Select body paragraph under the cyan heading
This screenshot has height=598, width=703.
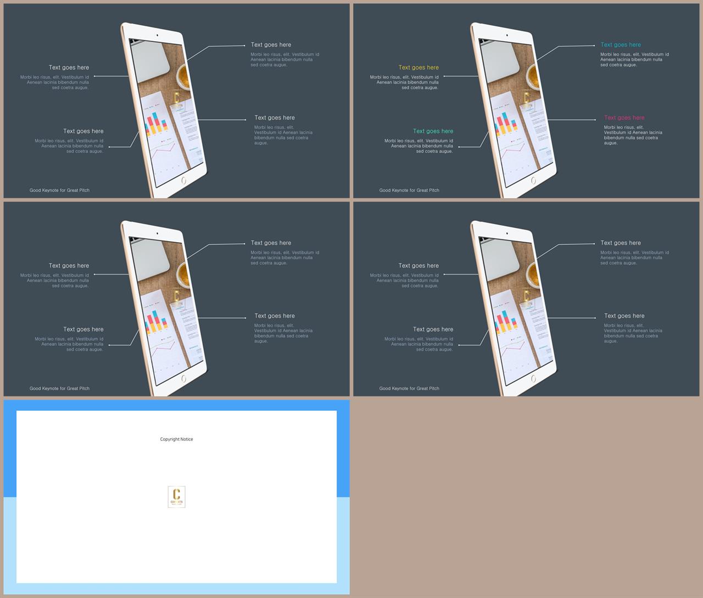[635, 59]
